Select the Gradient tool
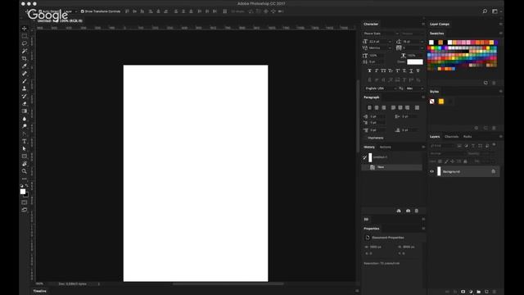524x295 pixels. pos(25,111)
